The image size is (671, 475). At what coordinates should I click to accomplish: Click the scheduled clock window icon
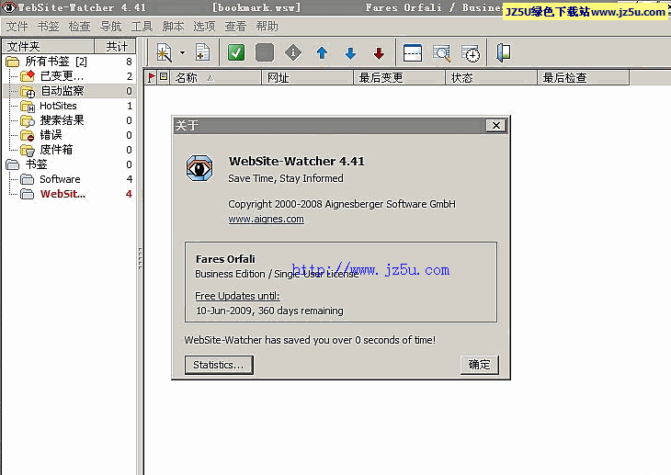click(471, 53)
